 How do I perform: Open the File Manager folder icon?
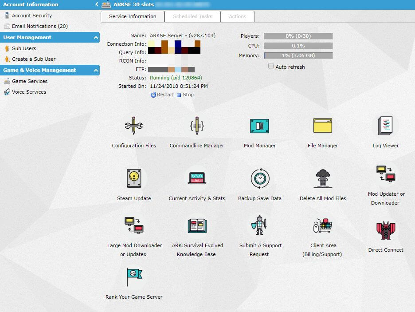tap(322, 126)
